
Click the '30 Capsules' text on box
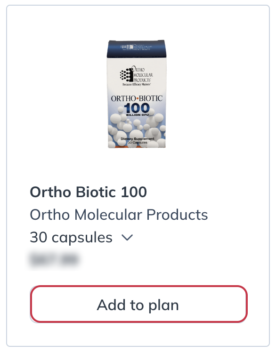(x=138, y=142)
